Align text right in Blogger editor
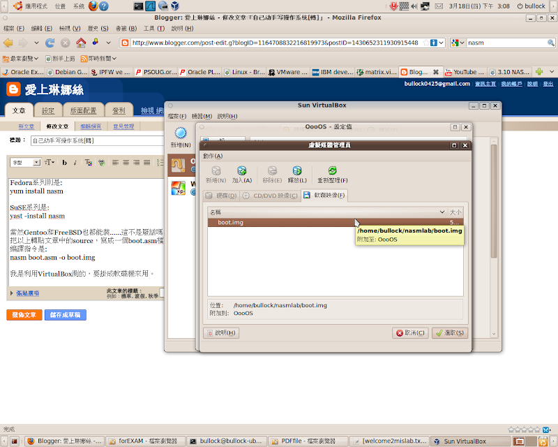This screenshot has width=558, height=447. click(136, 163)
